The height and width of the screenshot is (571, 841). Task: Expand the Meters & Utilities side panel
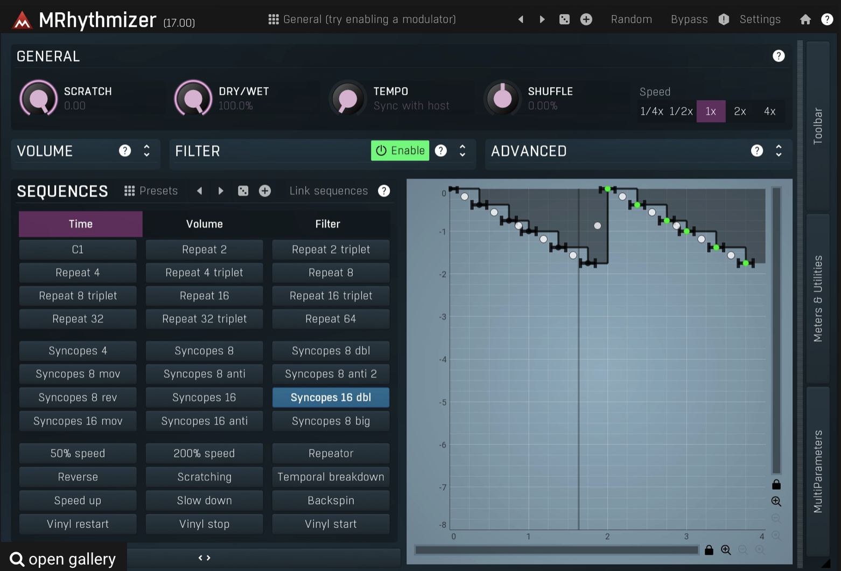818,298
